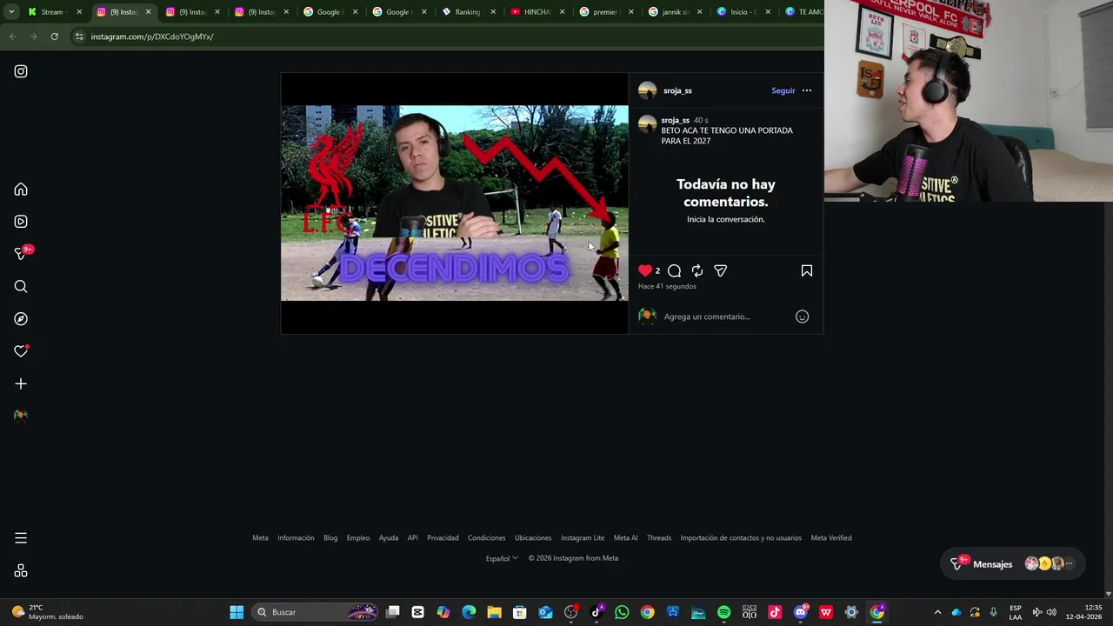Viewport: 1113px width, 626px height.
Task: Open the Reels section in the sidebar
Action: pos(21,222)
